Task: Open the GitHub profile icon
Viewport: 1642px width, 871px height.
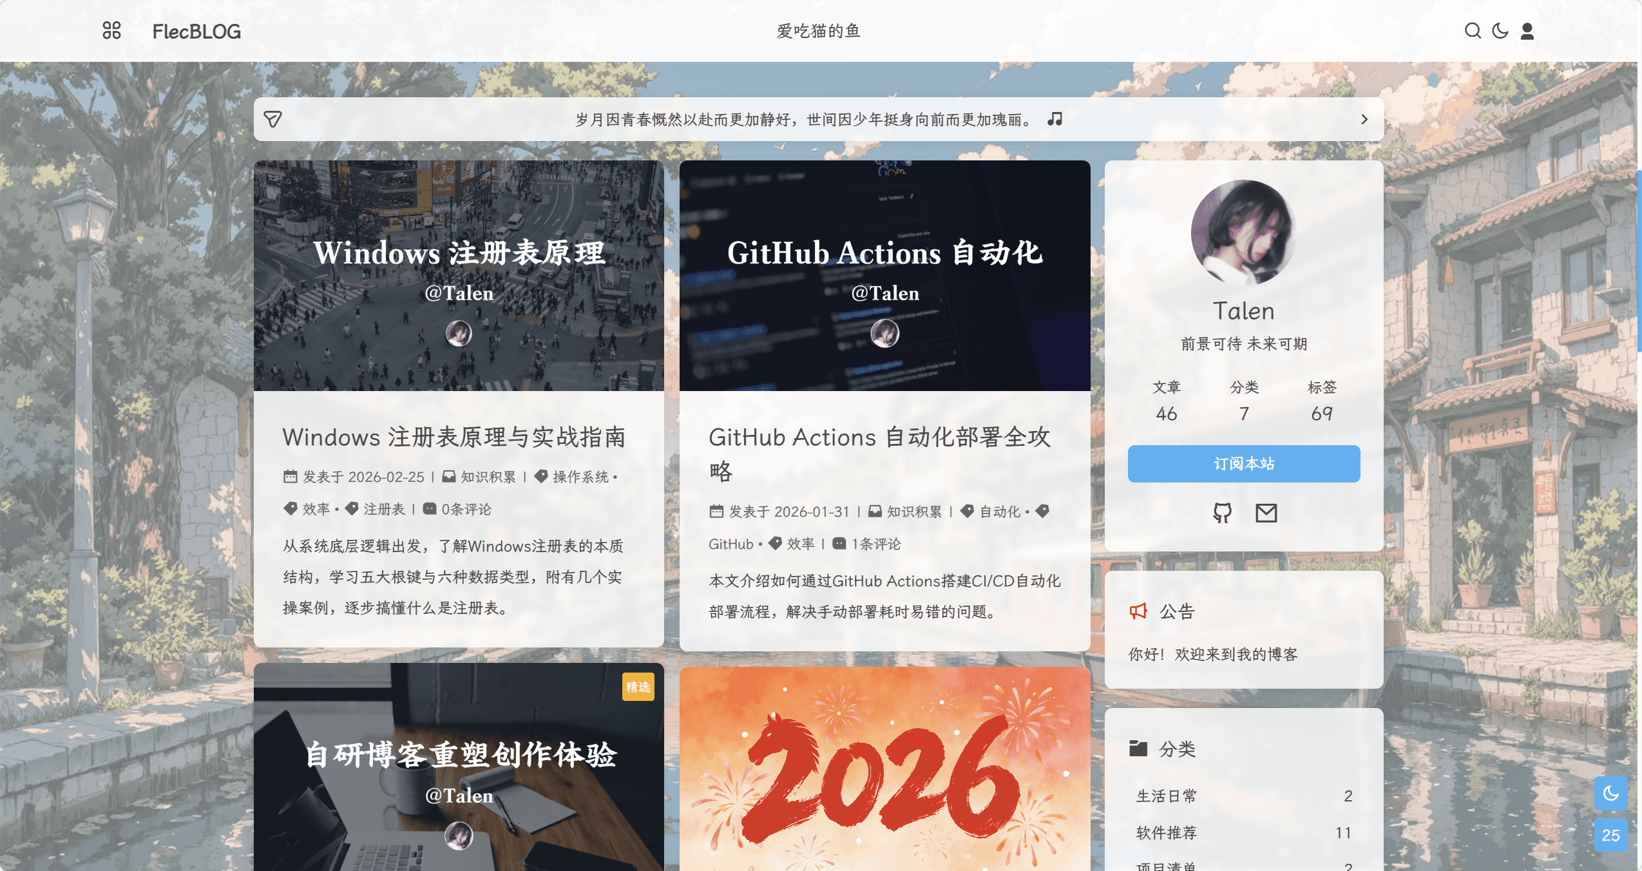Action: [1222, 513]
